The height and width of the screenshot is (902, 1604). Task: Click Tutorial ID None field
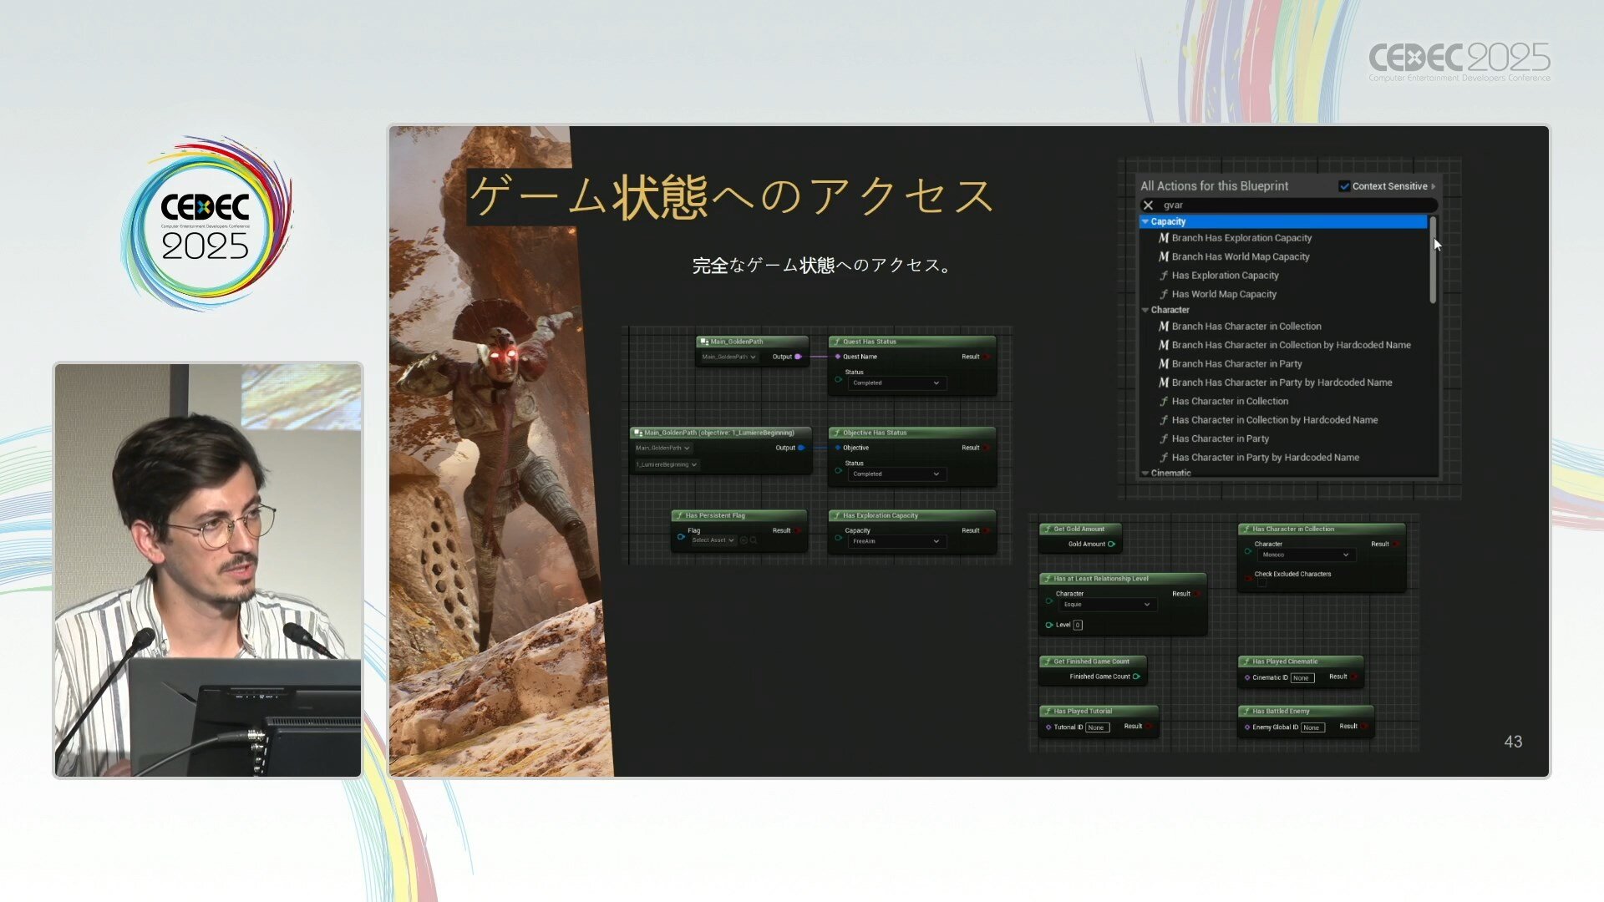(x=1097, y=728)
